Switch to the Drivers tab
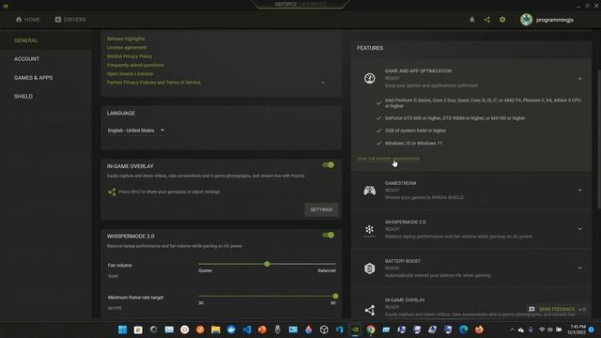601x338 pixels. tap(70, 20)
